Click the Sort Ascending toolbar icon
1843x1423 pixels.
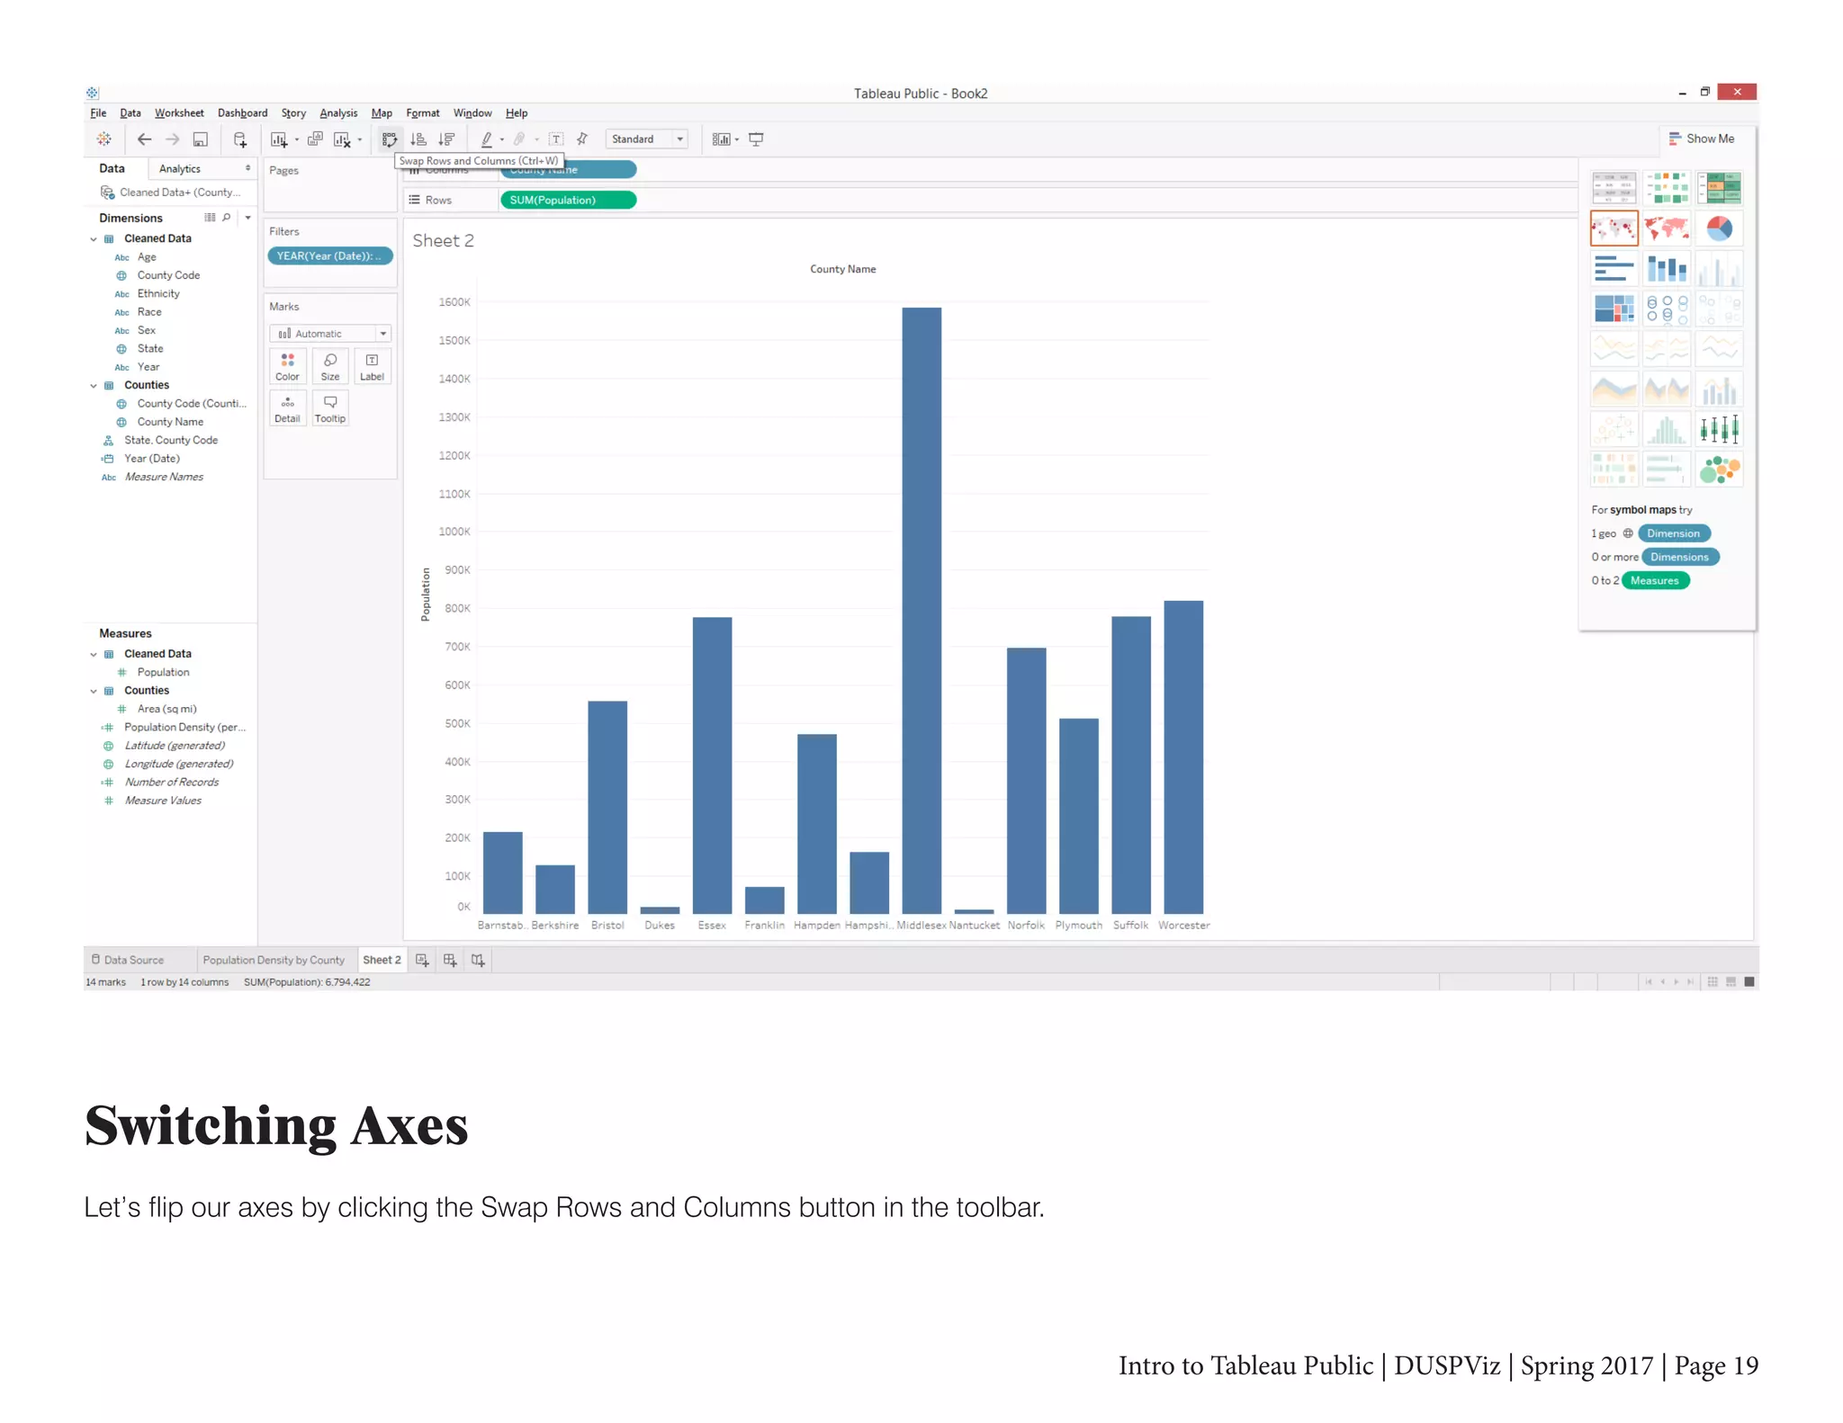418,139
